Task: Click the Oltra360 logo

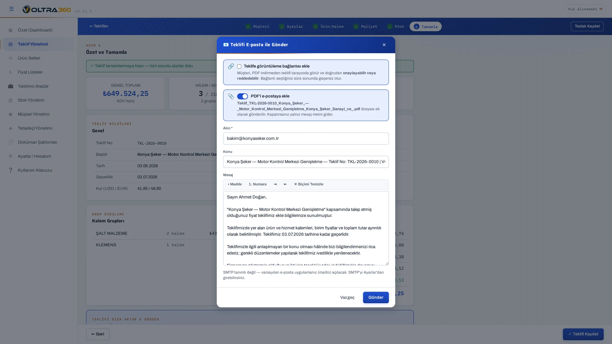Action: pyautogui.click(x=47, y=9)
